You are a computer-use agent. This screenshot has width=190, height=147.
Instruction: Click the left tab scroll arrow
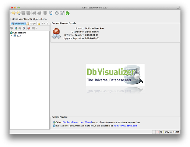[42, 24]
